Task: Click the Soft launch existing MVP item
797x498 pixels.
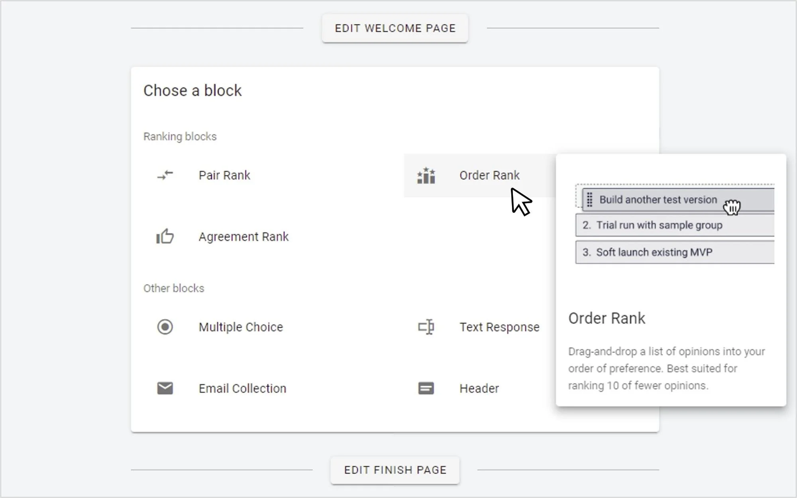Action: coord(654,252)
